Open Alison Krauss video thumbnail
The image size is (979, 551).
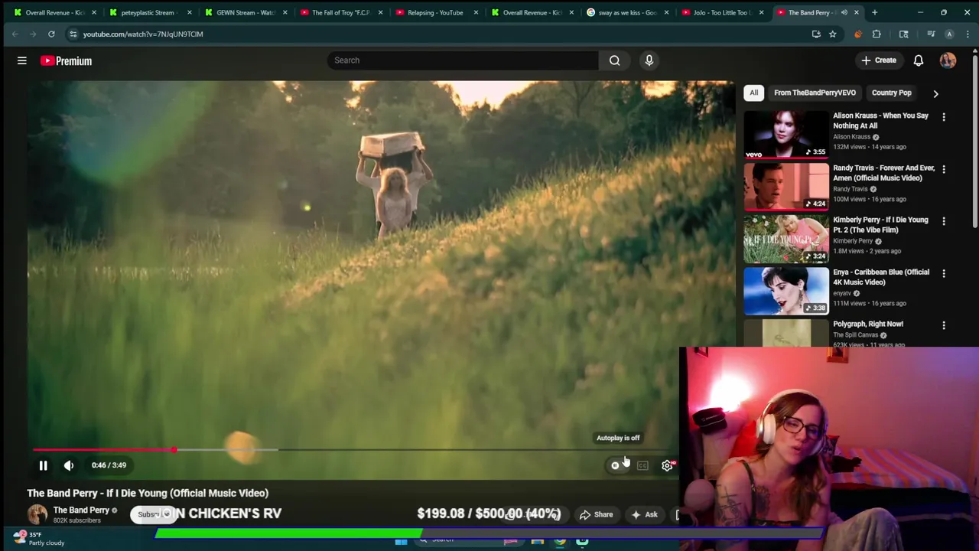tap(786, 134)
